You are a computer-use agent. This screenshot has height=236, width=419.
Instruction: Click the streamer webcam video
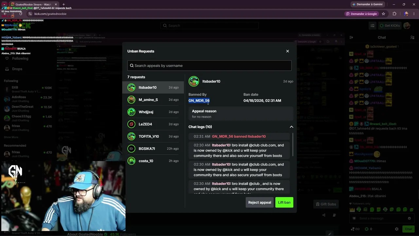point(63,196)
